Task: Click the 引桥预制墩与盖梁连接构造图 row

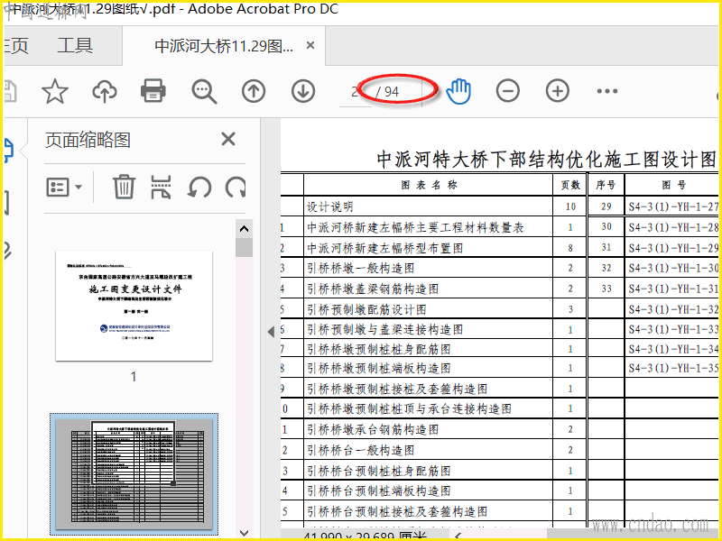Action: [428, 329]
